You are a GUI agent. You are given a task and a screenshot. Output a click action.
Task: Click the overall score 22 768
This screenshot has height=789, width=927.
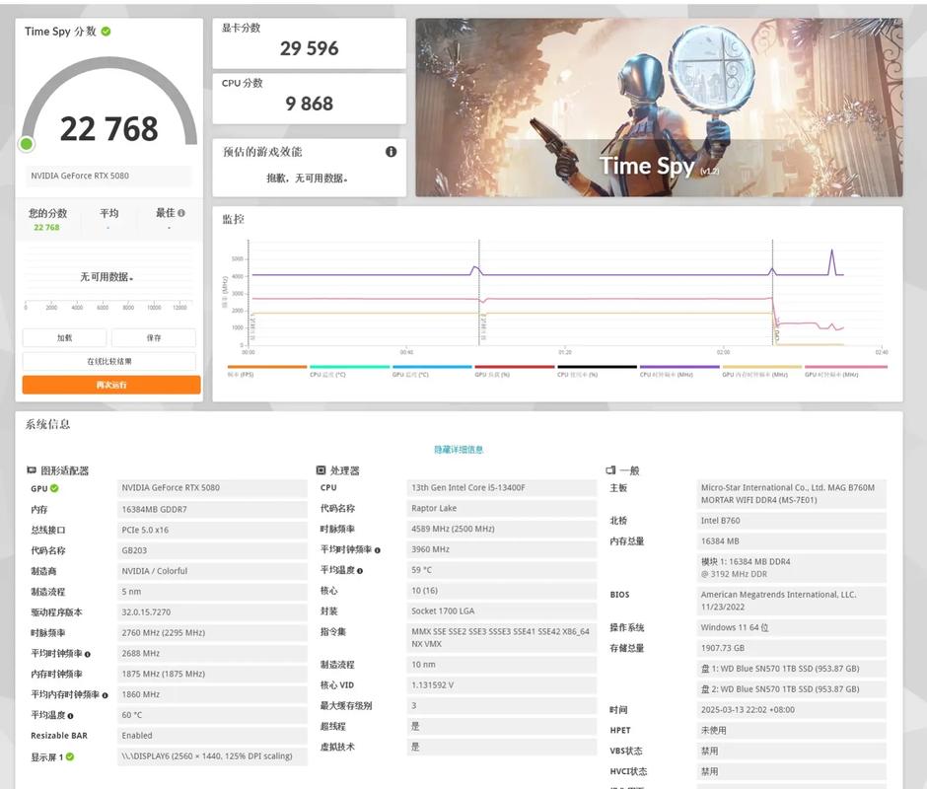(x=109, y=129)
